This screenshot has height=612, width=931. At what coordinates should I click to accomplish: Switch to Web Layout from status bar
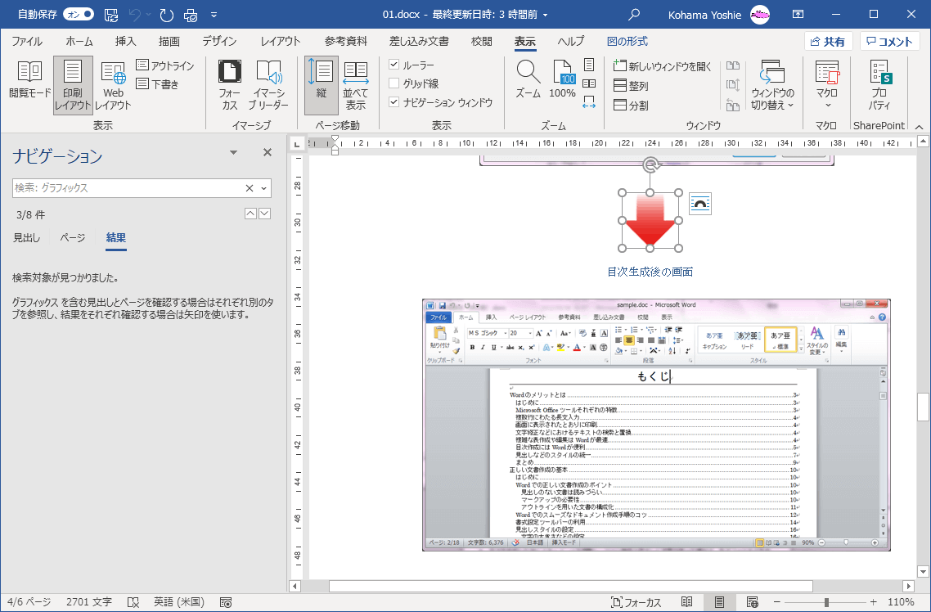pos(753,602)
